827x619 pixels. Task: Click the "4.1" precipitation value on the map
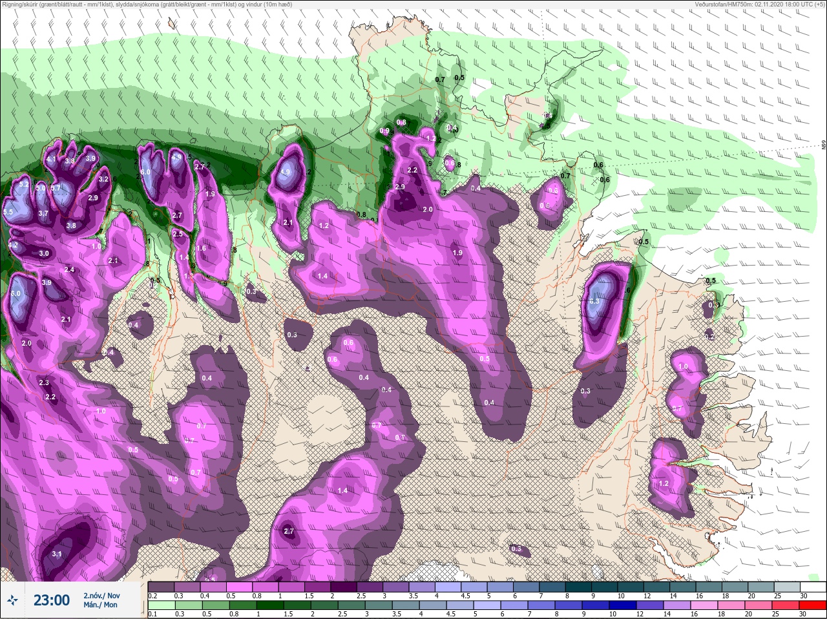[x=51, y=159]
